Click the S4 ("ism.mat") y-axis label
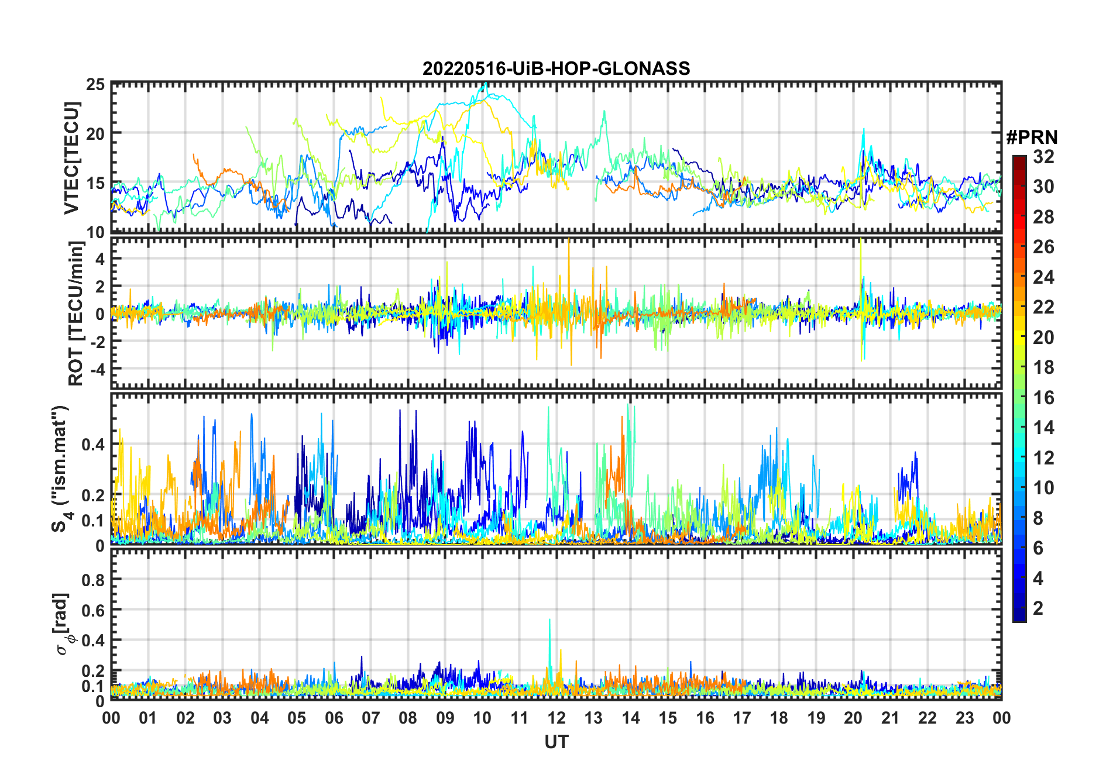The height and width of the screenshot is (778, 1113). click(x=60, y=469)
